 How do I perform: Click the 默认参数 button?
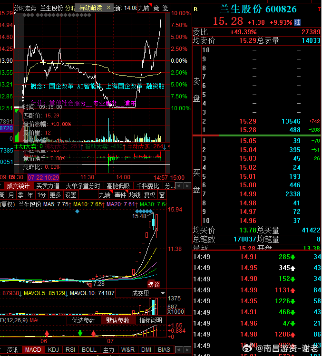coord(117,320)
